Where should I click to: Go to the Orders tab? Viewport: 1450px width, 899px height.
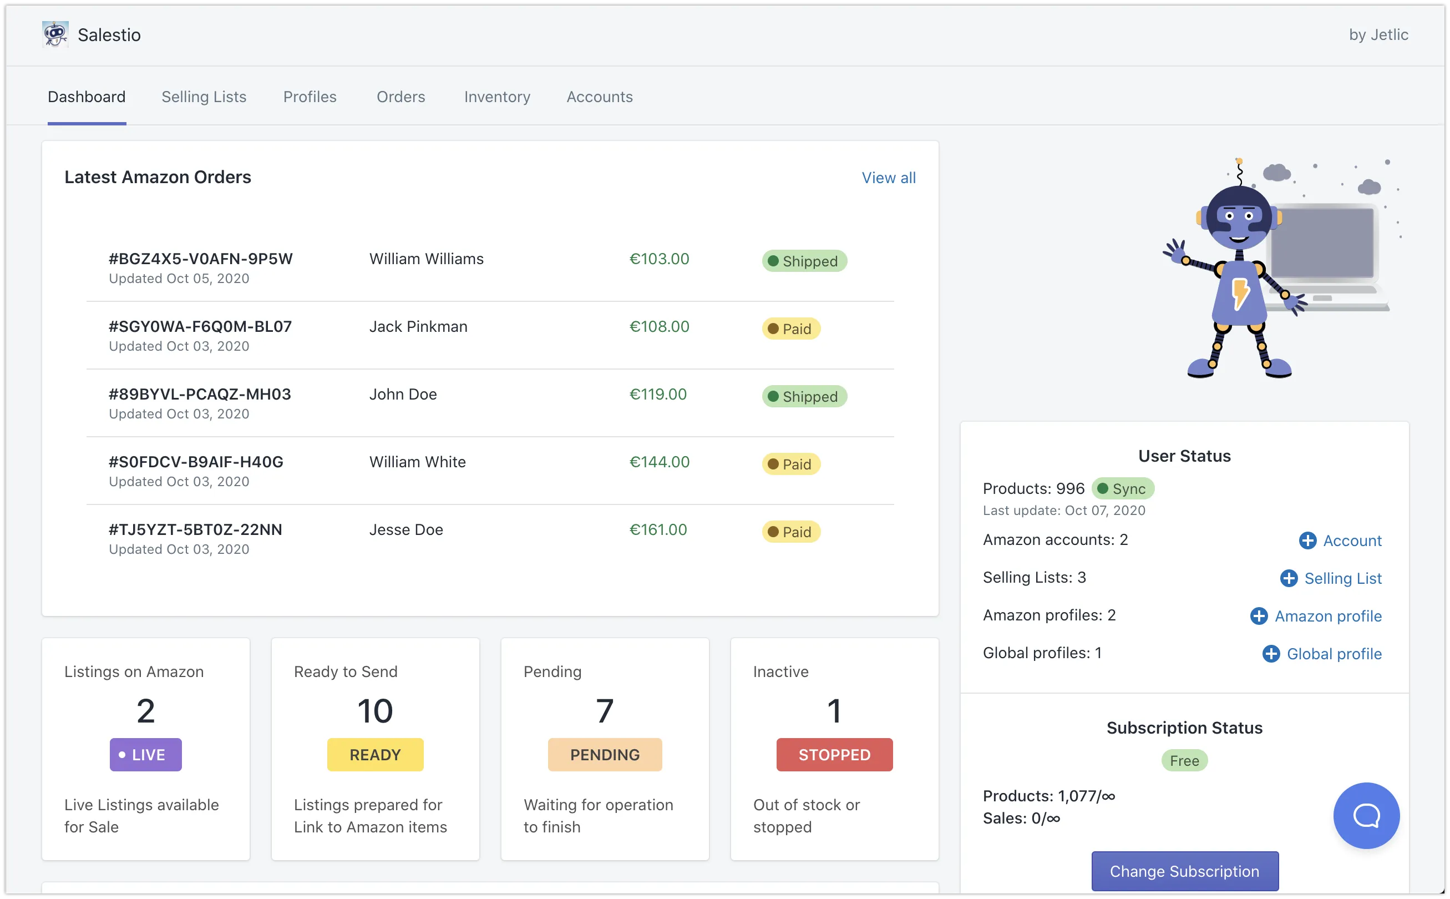[x=400, y=97]
